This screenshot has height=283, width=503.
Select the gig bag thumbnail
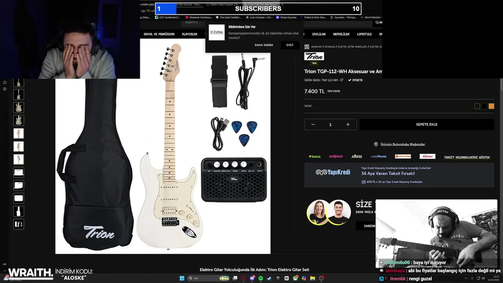click(18, 211)
